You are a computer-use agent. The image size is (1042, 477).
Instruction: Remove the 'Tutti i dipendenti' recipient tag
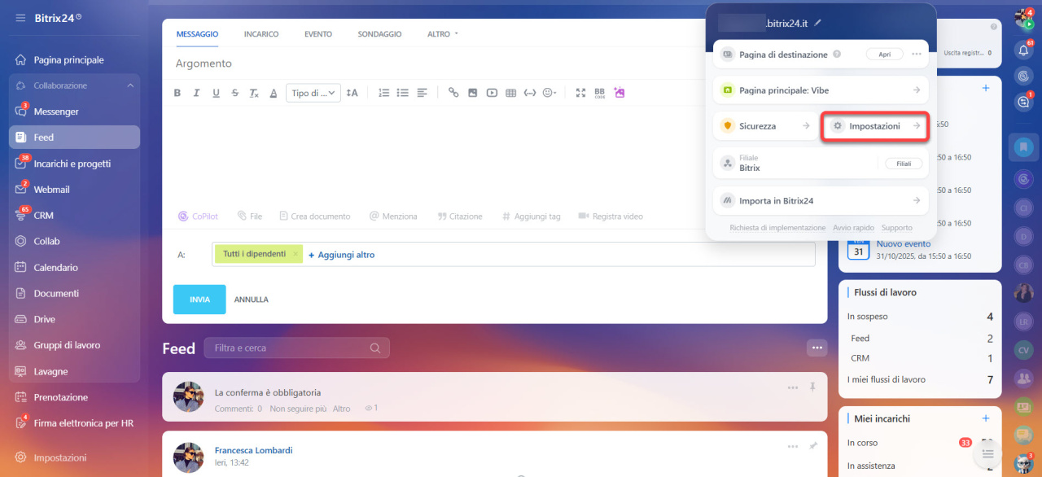pyautogui.click(x=296, y=254)
